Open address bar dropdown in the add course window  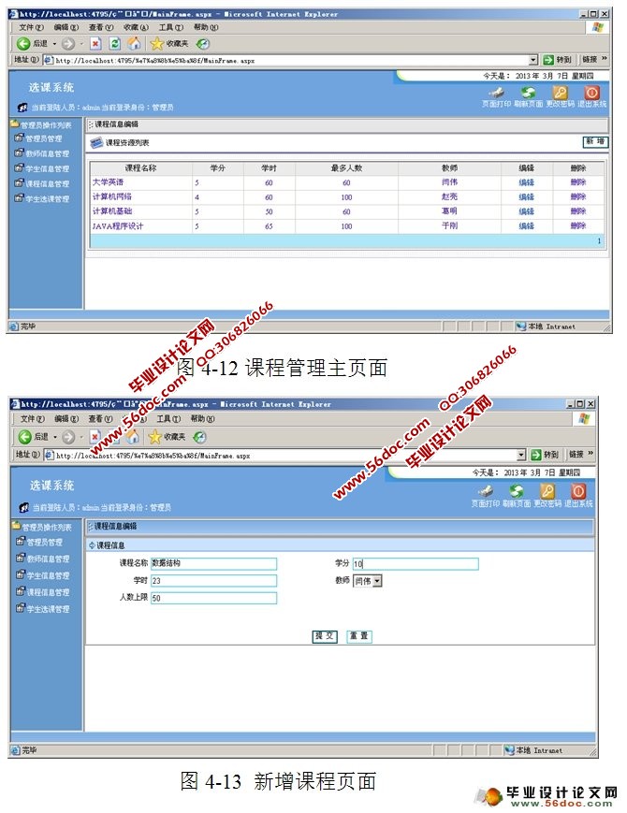pyautogui.click(x=521, y=456)
